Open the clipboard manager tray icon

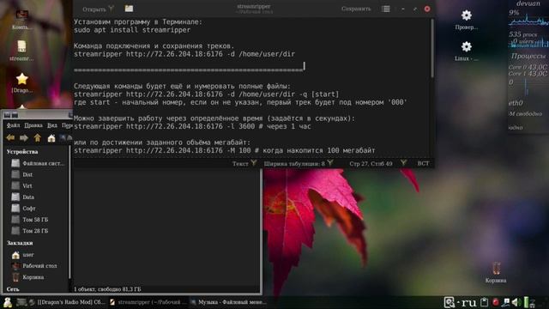(x=485, y=302)
